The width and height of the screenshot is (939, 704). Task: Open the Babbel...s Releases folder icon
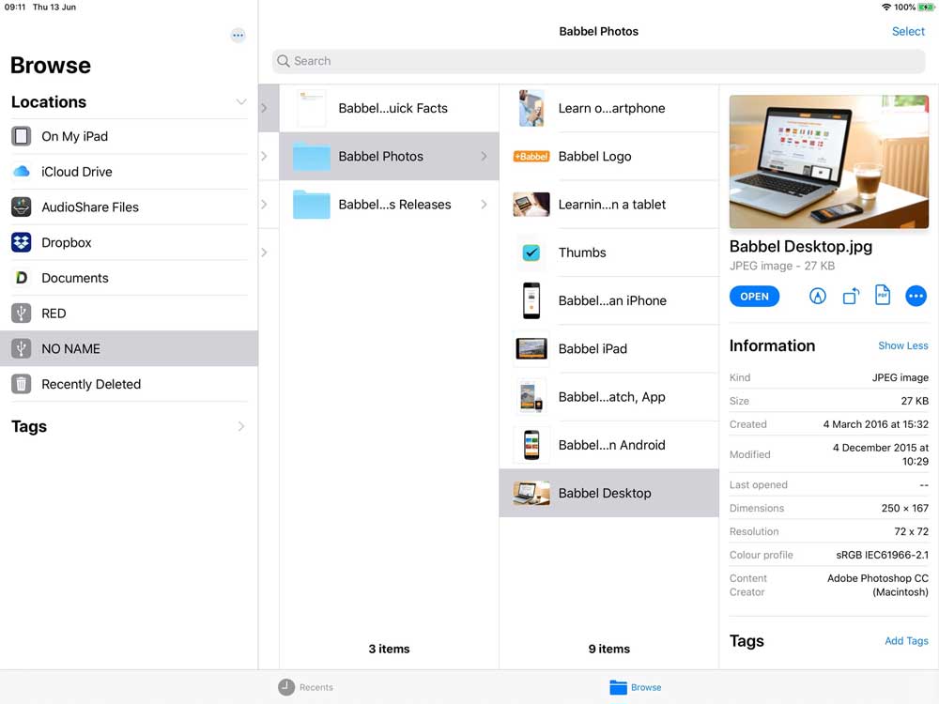pos(312,204)
